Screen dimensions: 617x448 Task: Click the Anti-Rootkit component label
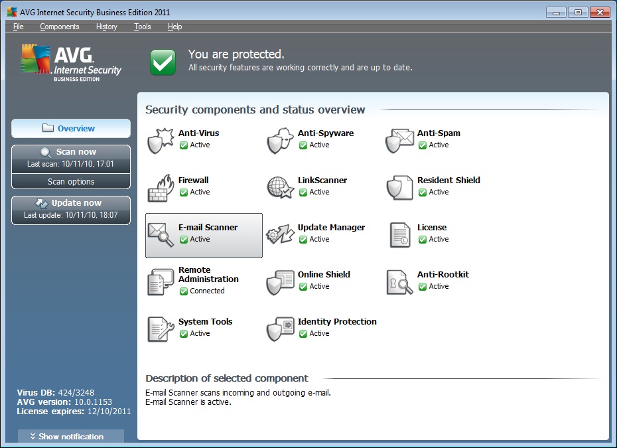click(x=443, y=274)
